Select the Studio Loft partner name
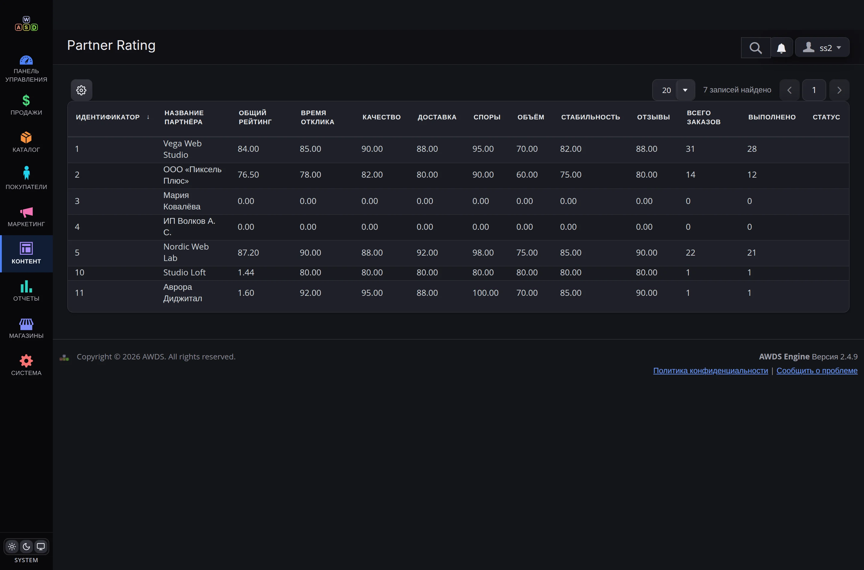The width and height of the screenshot is (864, 570). [184, 272]
